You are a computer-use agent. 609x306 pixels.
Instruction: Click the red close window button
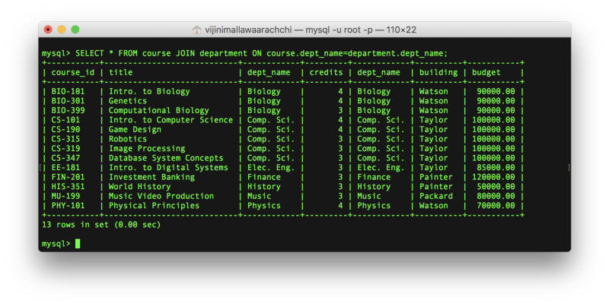tap(49, 30)
